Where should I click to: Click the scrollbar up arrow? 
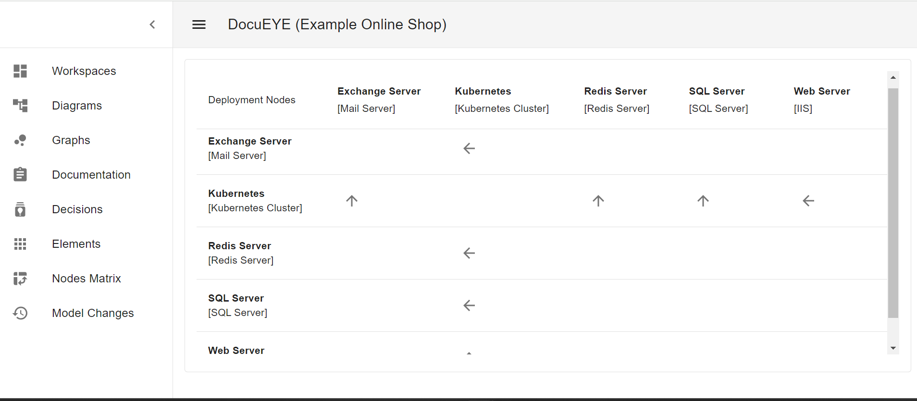click(893, 77)
